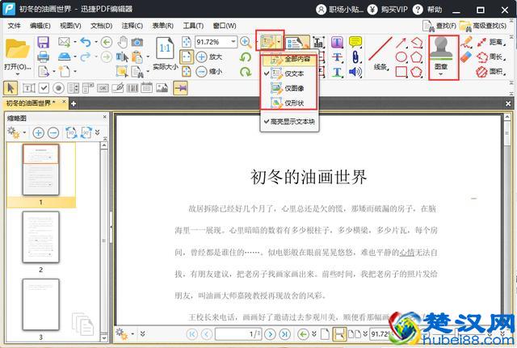The height and width of the screenshot is (348, 517).
Task: Click the 查找(F) find button
Action: 439,26
